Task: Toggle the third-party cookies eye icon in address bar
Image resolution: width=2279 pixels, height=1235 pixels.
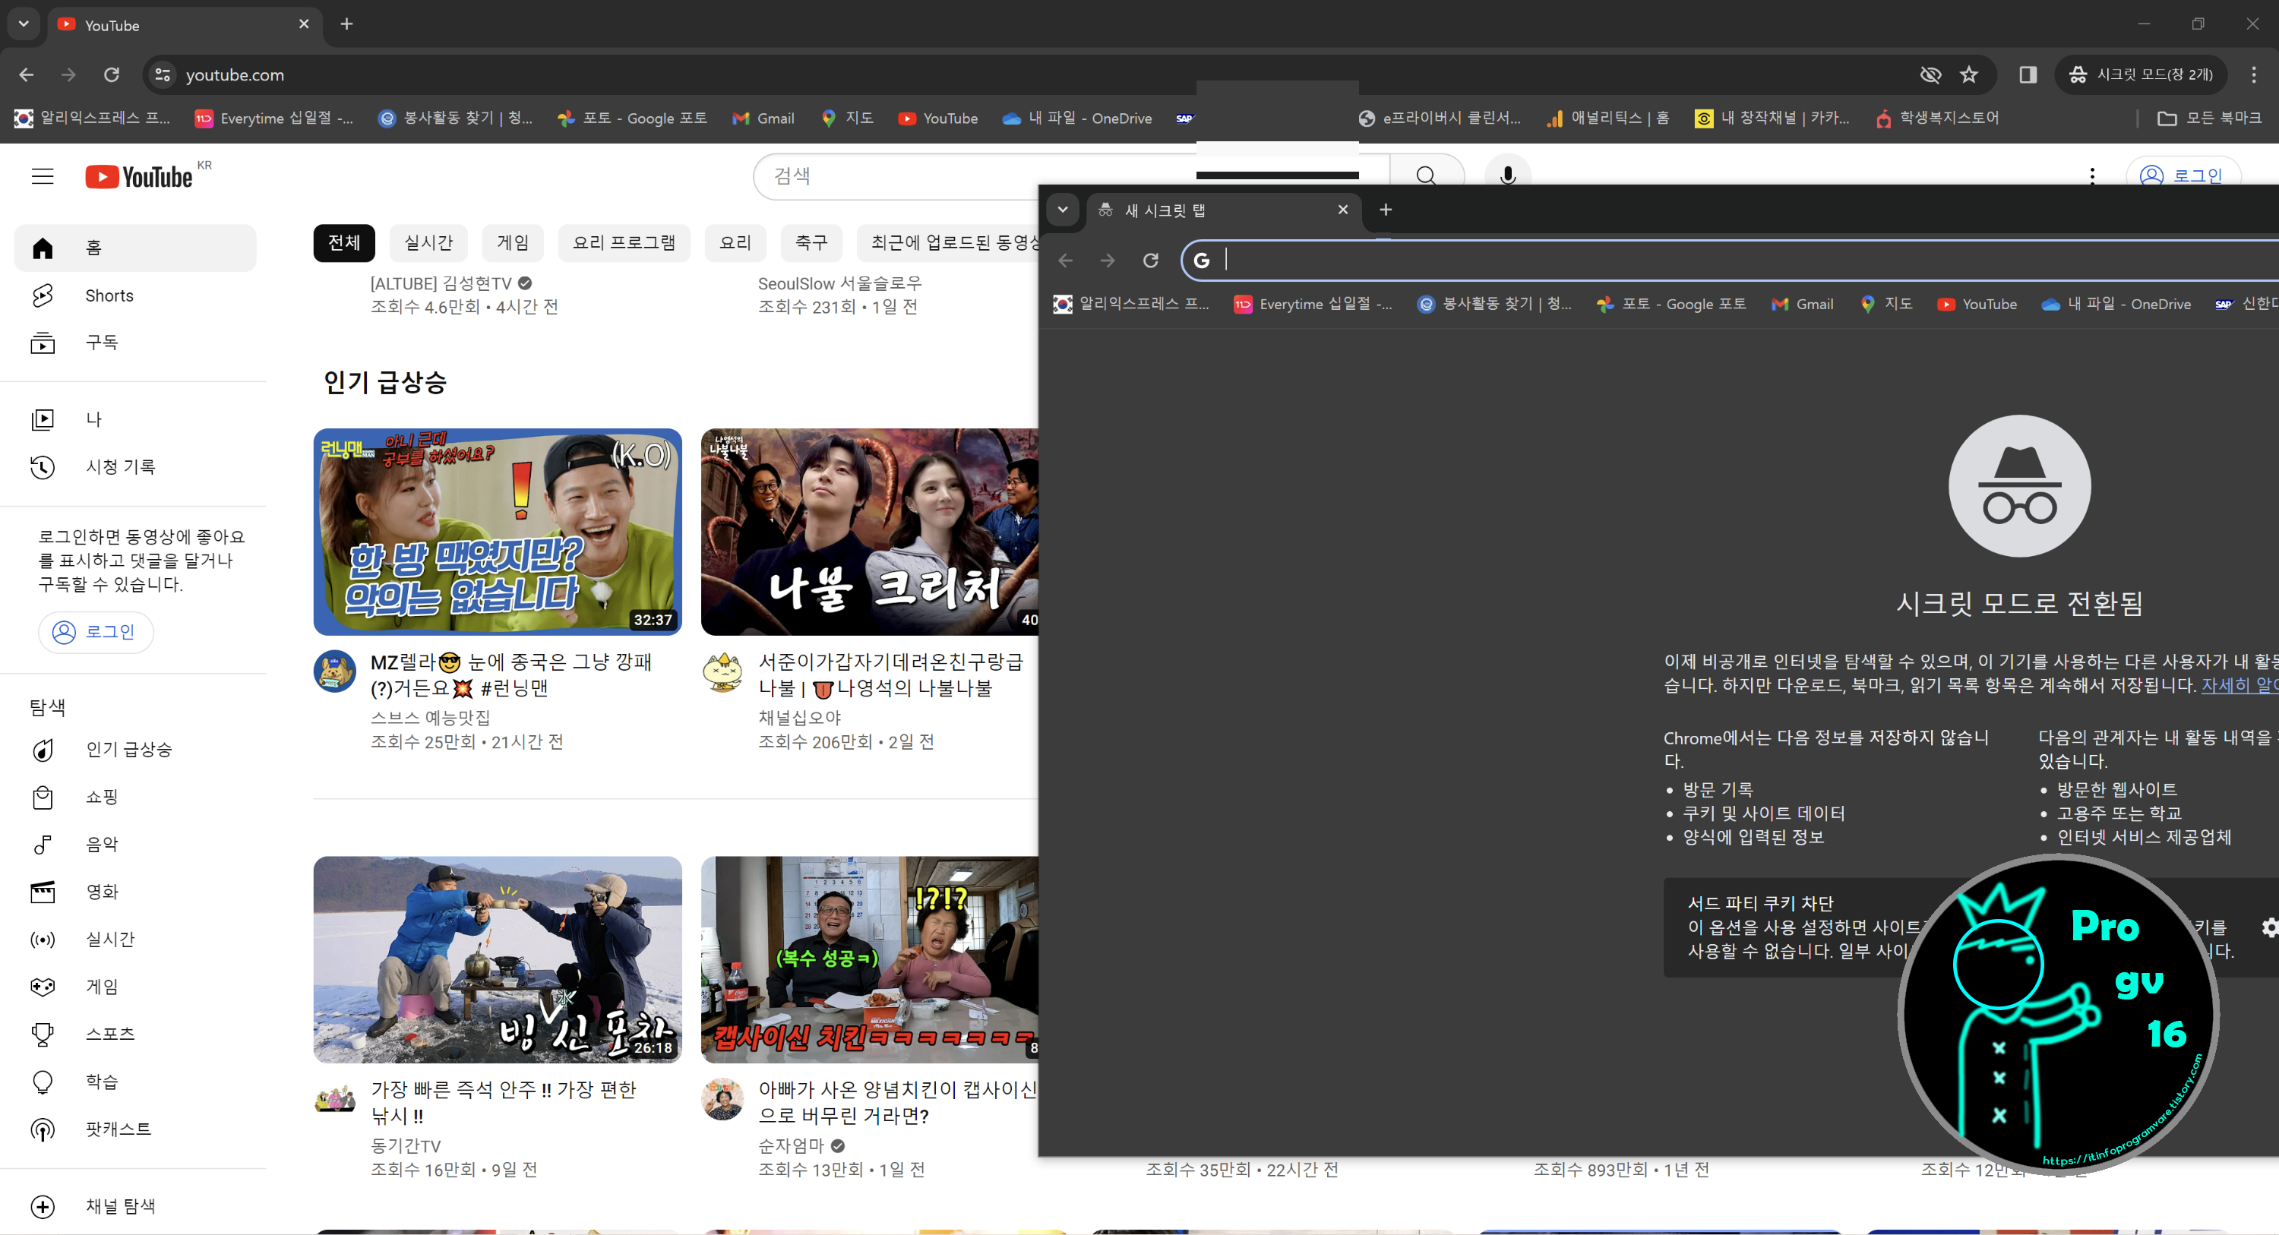Action: click(x=1931, y=75)
